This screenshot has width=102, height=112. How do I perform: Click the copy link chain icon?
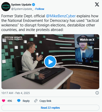point(36,101)
